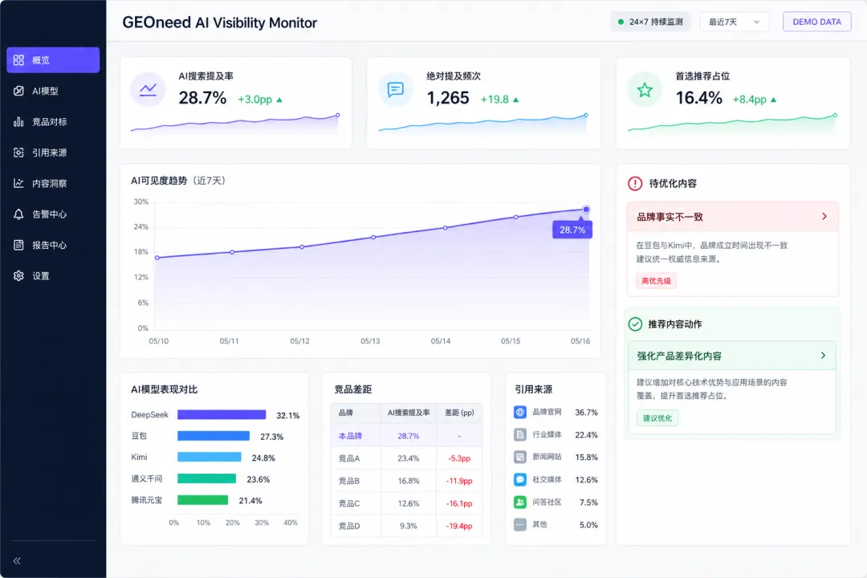867x578 pixels.
Task: Click the 品牌官网 globe icon
Action: (519, 412)
